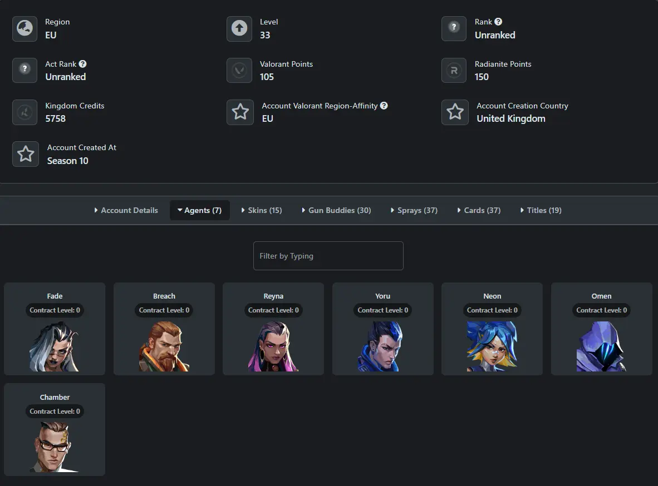Select the Fade agent portrait

pyautogui.click(x=55, y=346)
